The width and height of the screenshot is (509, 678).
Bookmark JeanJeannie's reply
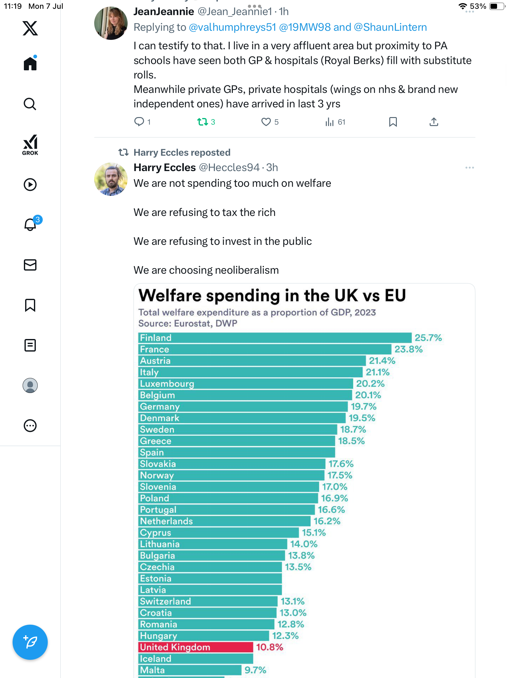pos(393,122)
